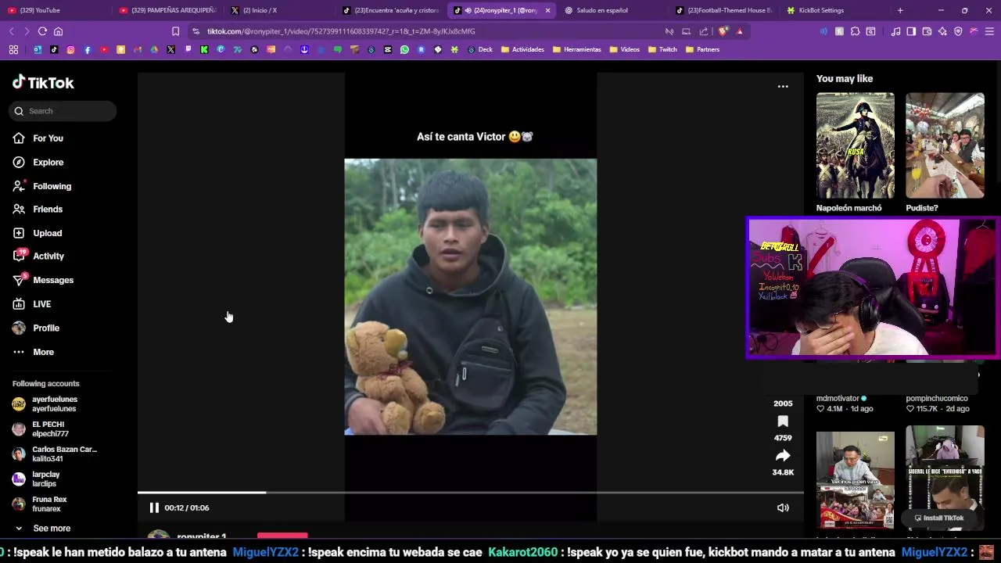Pause the TikTok video
Viewport: 1001px width, 563px height.
(x=154, y=507)
